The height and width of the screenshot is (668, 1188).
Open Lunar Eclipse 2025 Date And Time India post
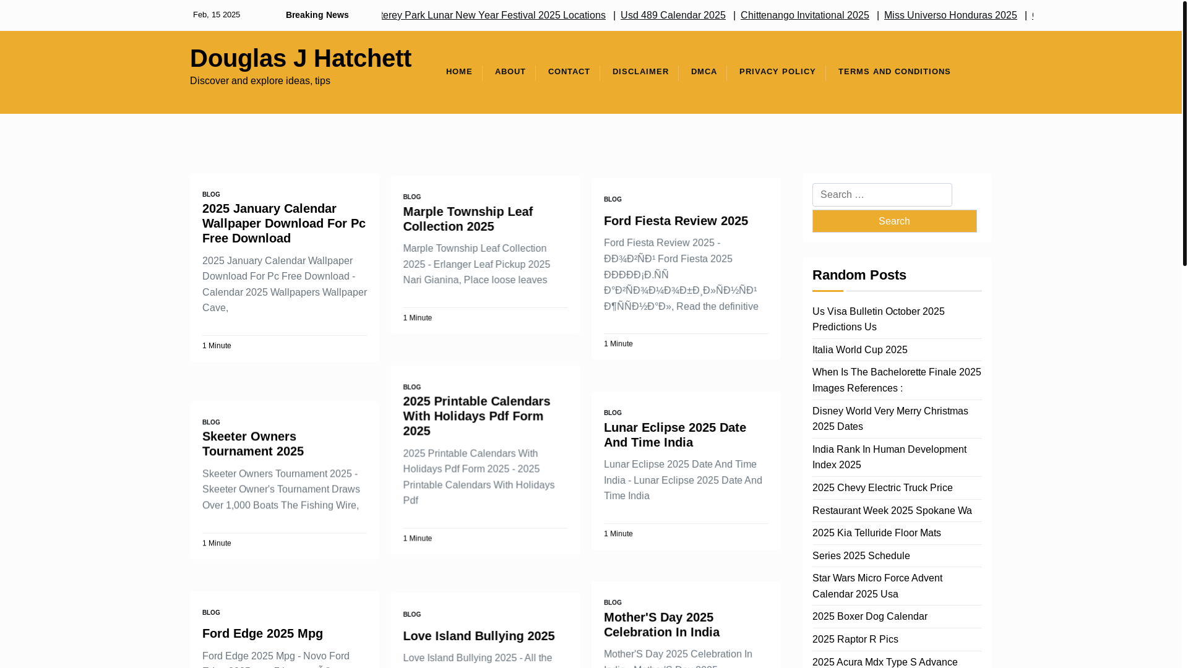pos(674,435)
